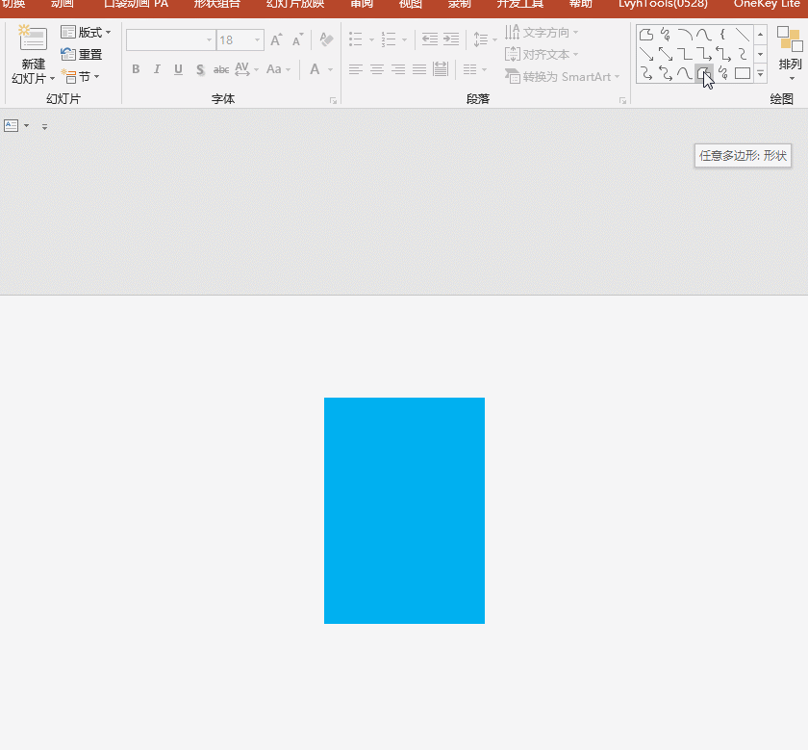Open the LvyhTools(0528) tab
Viewport: 808px width, 750px height.
[663, 4]
